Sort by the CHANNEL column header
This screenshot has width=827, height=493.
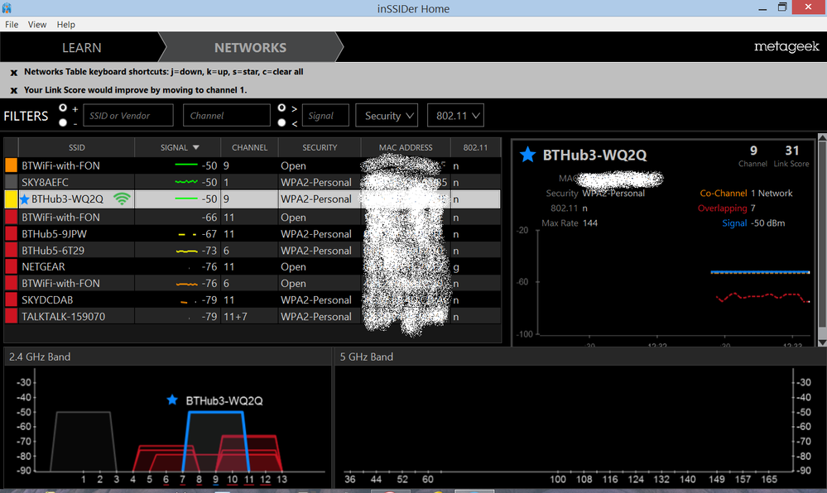pyautogui.click(x=249, y=147)
